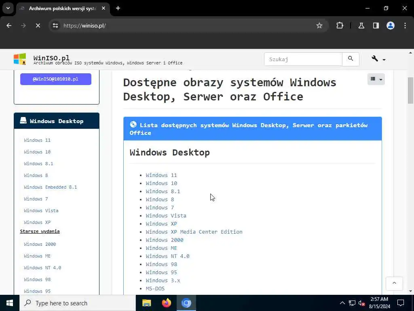Click Windows 8.1 in the main list
Screen dimensions: 414x311
(x=163, y=191)
